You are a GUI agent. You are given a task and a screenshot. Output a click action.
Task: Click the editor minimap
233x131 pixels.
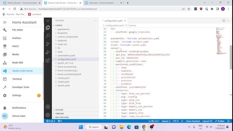click(x=221, y=41)
